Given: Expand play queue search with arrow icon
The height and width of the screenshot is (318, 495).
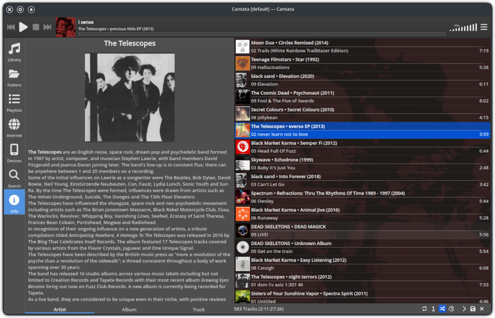Looking at the screenshot, I should 464,309.
